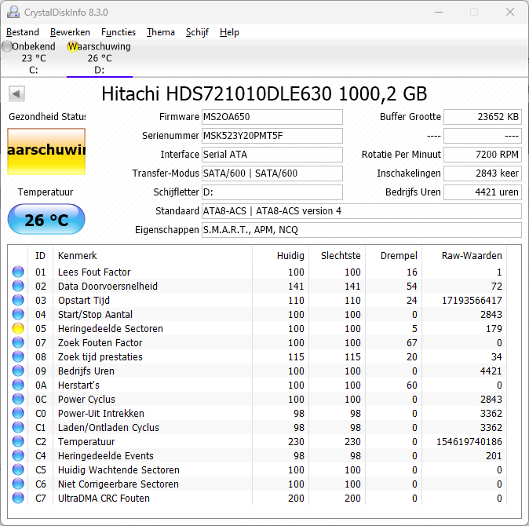Select the Onbekend C: drive tab

tap(33, 58)
